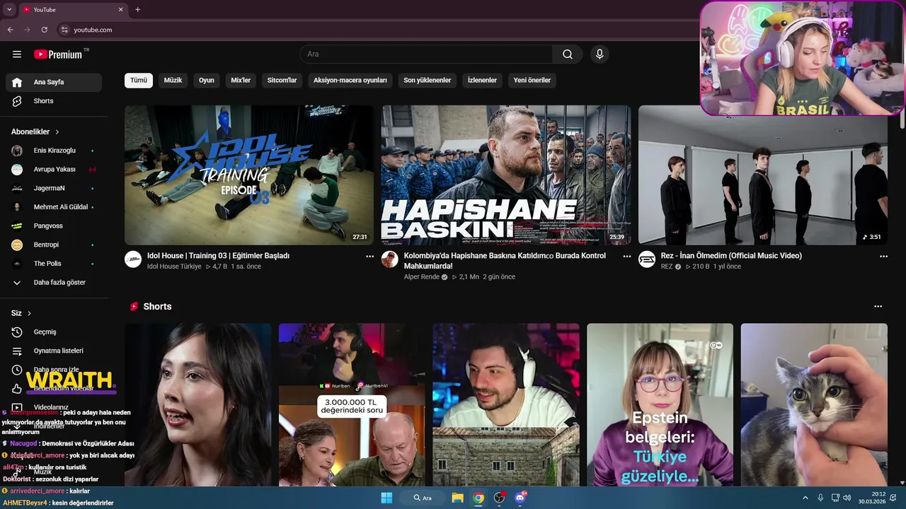Click the YouTube Premium logo
The height and width of the screenshot is (509, 906).
58,54
